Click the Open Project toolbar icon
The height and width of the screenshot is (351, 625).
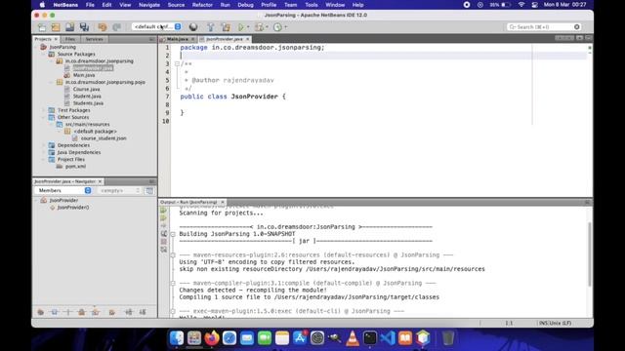(x=69, y=27)
